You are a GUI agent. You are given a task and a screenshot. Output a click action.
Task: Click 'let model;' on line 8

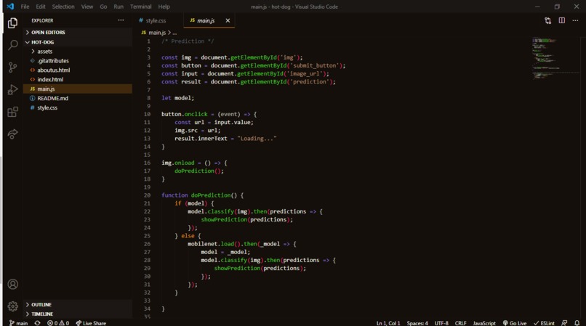[x=178, y=98]
